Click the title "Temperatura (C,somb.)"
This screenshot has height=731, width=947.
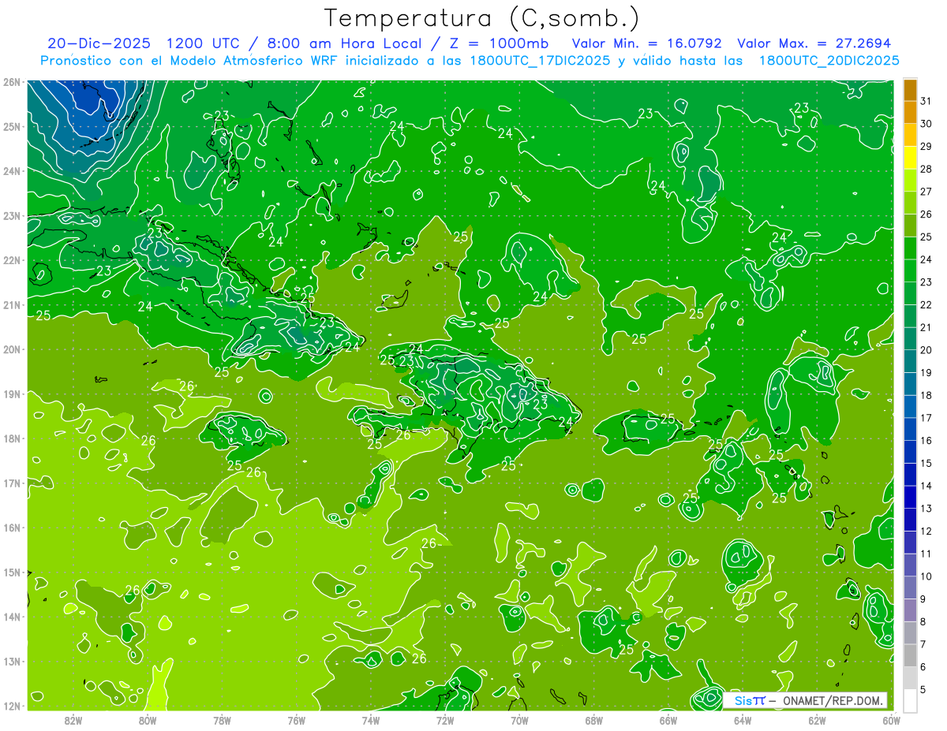pyautogui.click(x=482, y=18)
